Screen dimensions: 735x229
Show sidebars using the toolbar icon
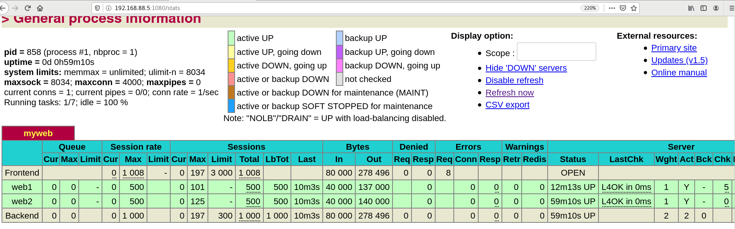point(704,8)
